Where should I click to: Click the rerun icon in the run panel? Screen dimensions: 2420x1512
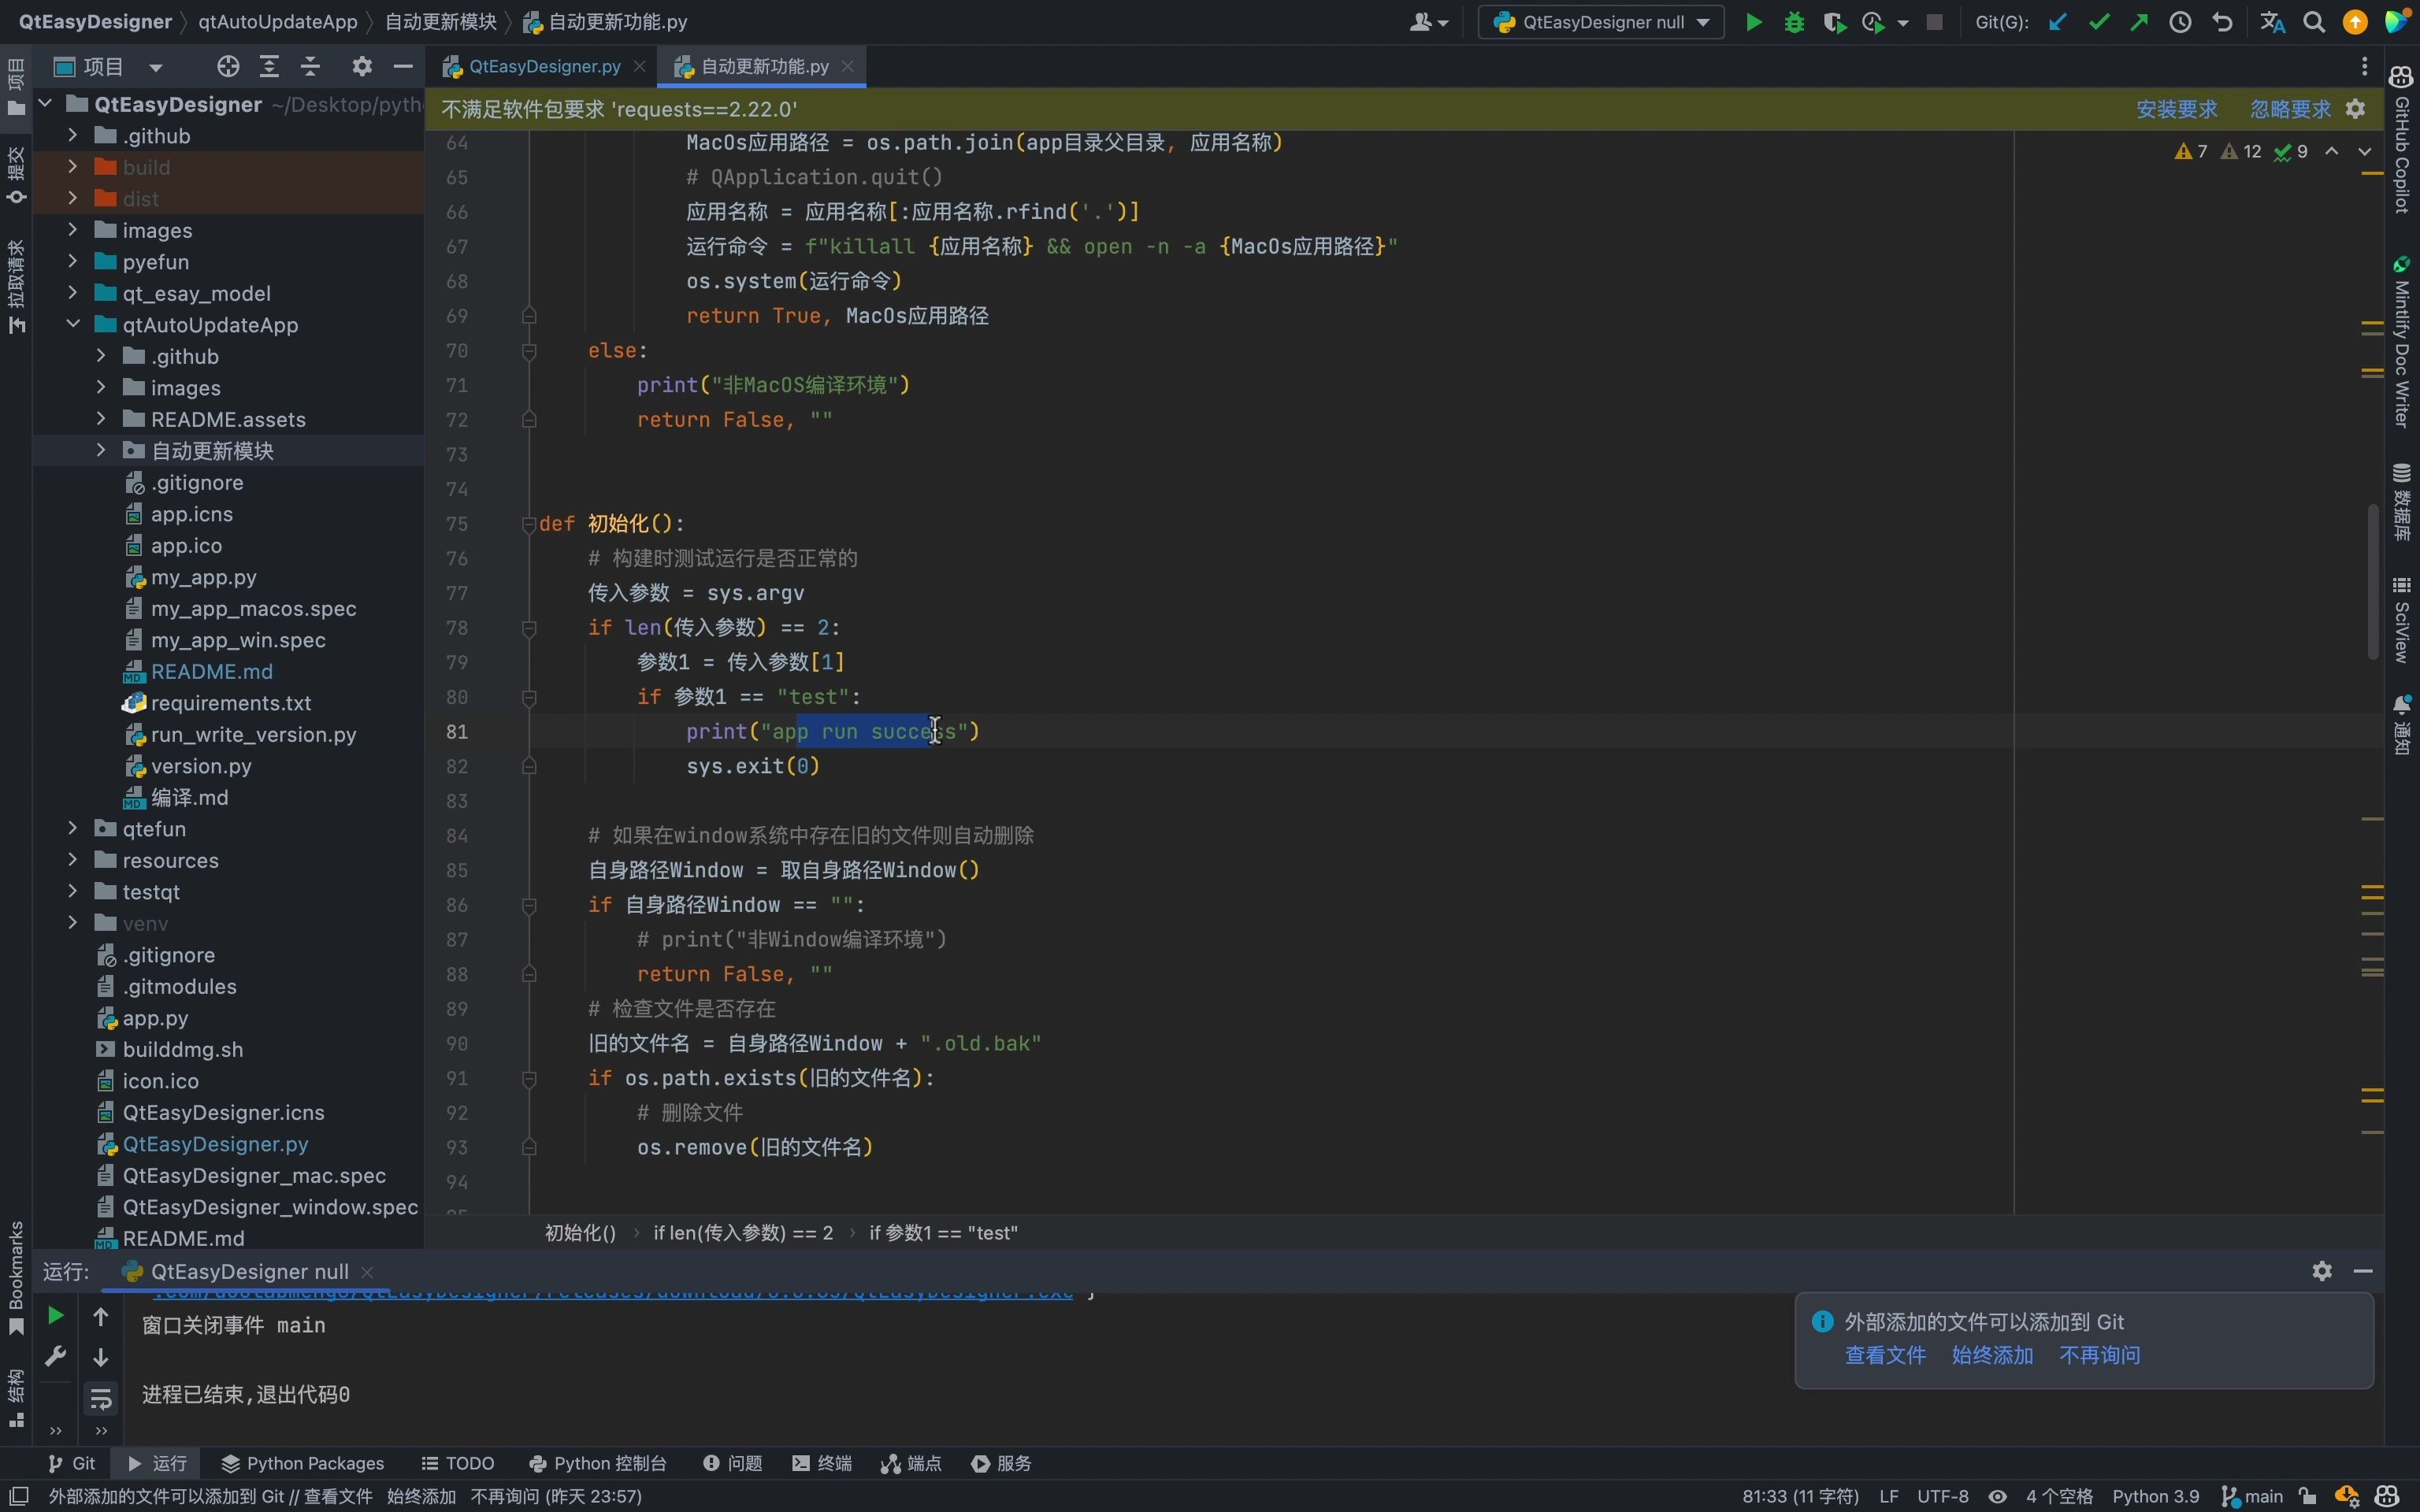[56, 1316]
